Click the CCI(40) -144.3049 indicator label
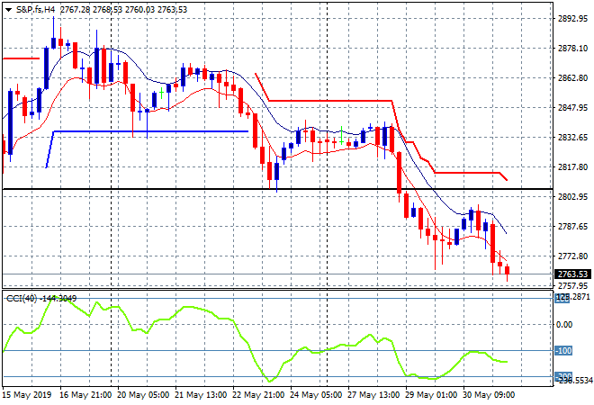This screenshot has height=405, width=594. pos(41,299)
